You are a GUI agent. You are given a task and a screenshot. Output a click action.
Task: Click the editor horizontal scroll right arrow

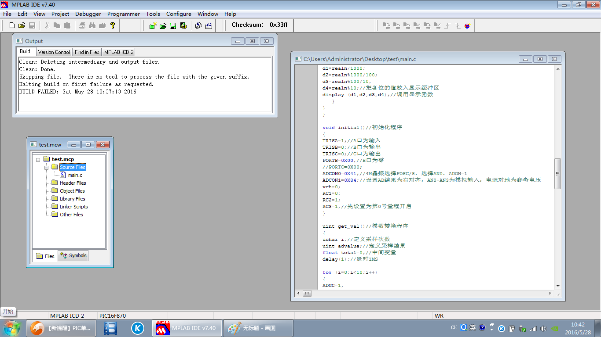point(551,293)
